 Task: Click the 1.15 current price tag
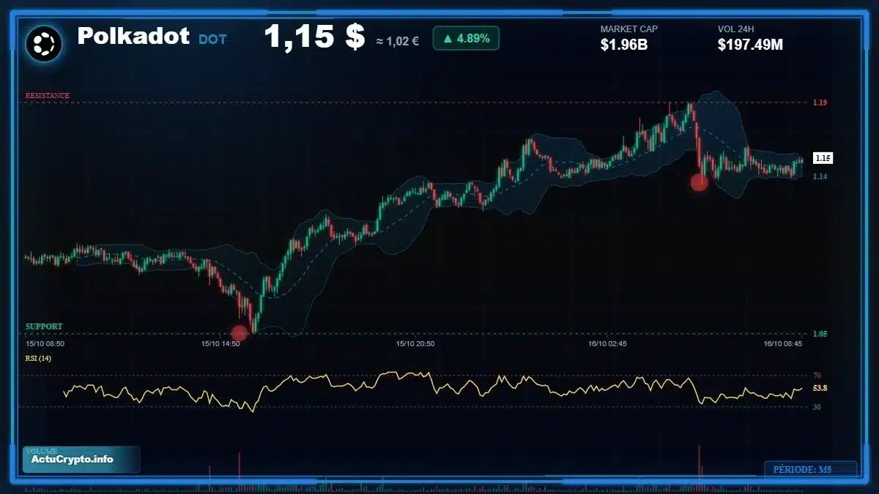pyautogui.click(x=823, y=158)
